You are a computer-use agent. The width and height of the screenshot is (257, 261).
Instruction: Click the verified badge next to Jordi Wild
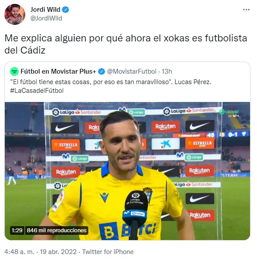coord(66,10)
